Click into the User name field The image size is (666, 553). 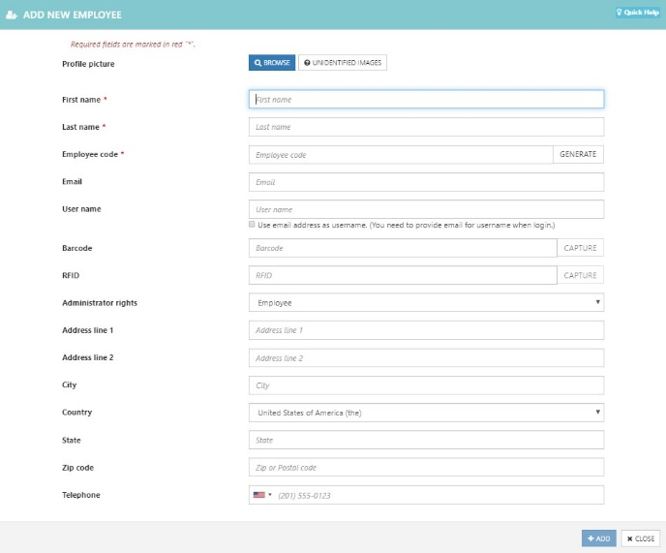click(x=426, y=209)
